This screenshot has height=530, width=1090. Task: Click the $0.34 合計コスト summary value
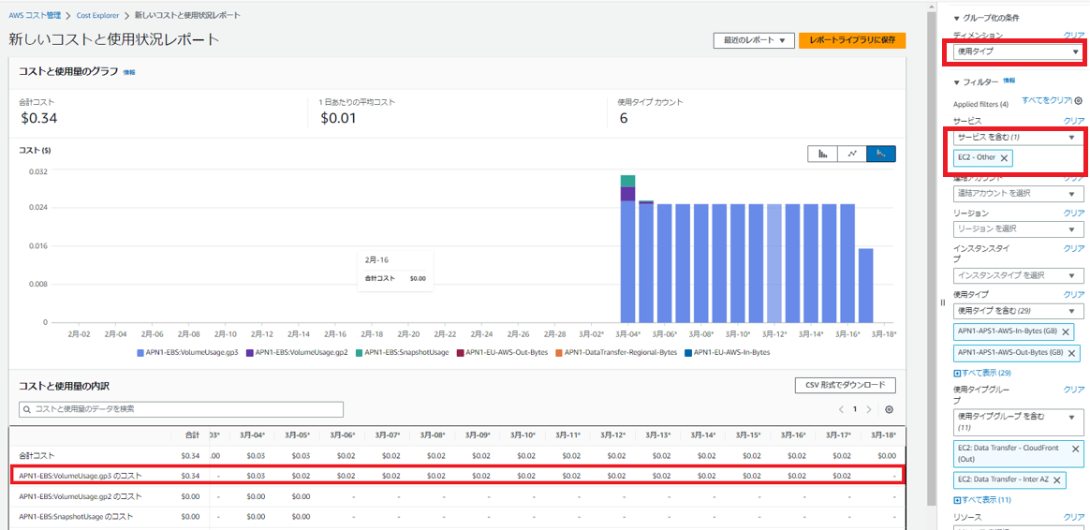tap(37, 118)
